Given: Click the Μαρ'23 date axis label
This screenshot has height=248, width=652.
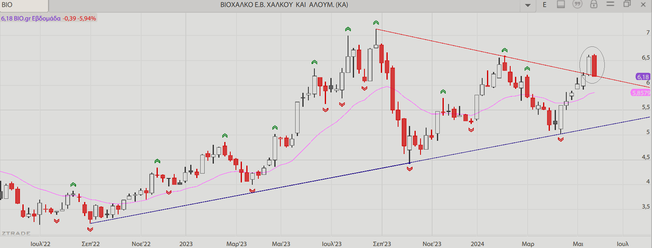Looking at the screenshot, I should point(237,244).
